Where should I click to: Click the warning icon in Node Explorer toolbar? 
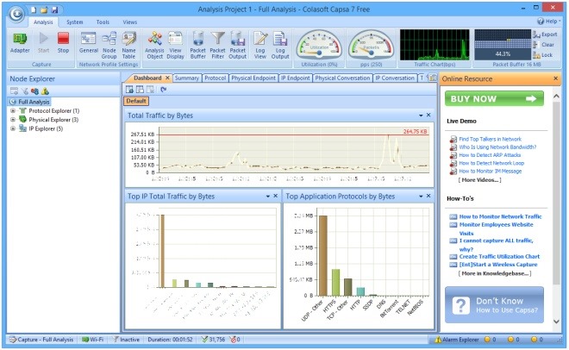(x=45, y=91)
